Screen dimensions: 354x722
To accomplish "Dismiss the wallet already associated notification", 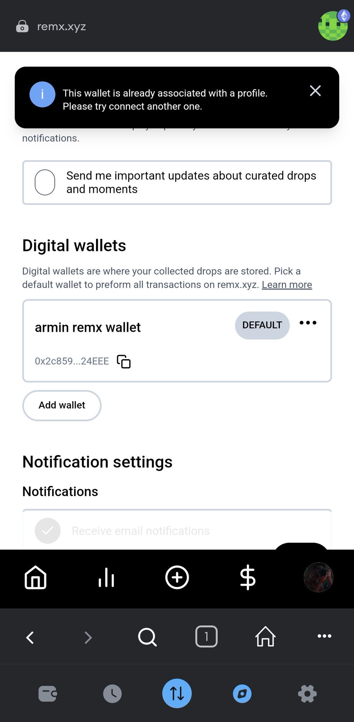I will pos(315,91).
